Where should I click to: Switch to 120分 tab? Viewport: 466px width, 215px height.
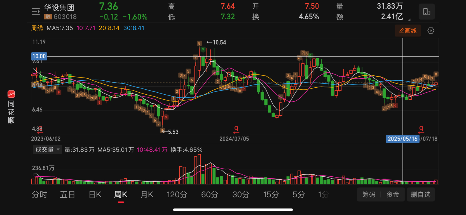177,195
